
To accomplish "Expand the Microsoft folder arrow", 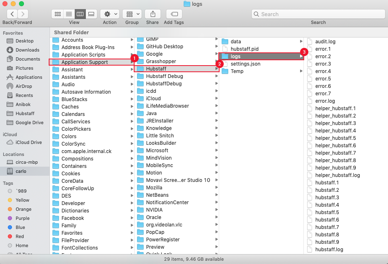I will 217,150.
